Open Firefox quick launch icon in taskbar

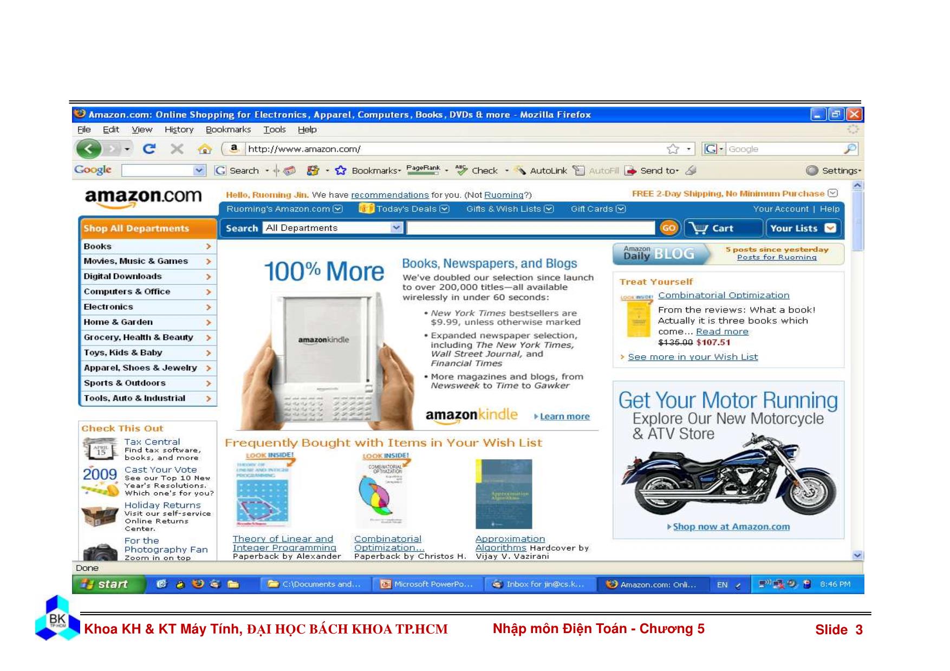click(x=198, y=584)
